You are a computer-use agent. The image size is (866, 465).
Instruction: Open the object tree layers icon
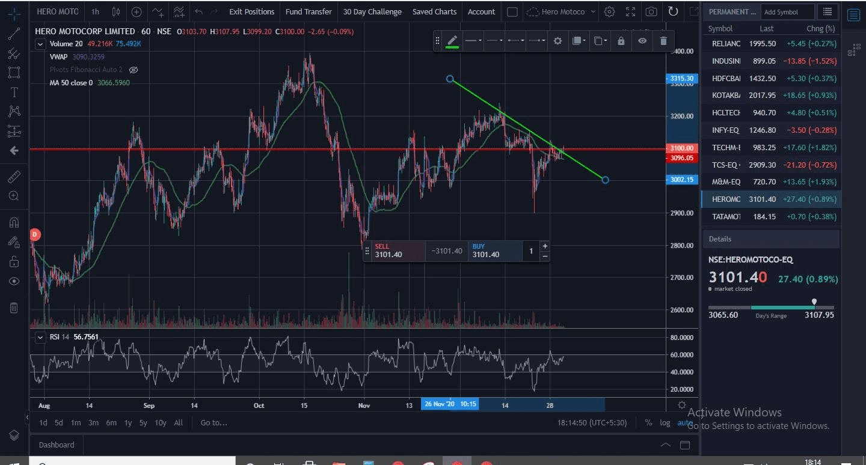(14, 436)
